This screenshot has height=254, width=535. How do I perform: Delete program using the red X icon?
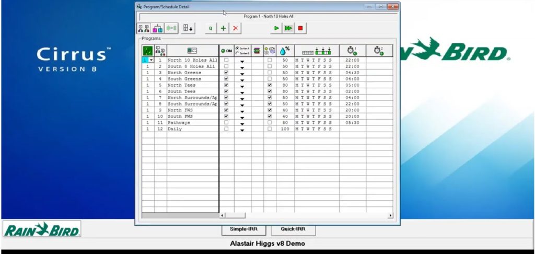pos(235,28)
